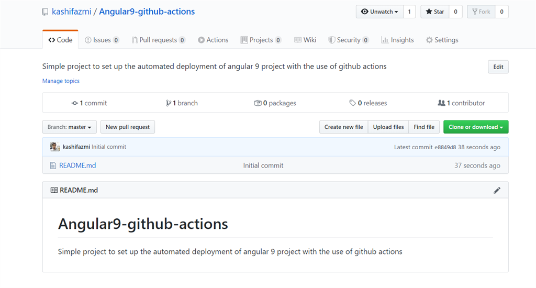The height and width of the screenshot is (288, 536).
Task: Click the commit history icon by 1 commit
Action: [74, 103]
